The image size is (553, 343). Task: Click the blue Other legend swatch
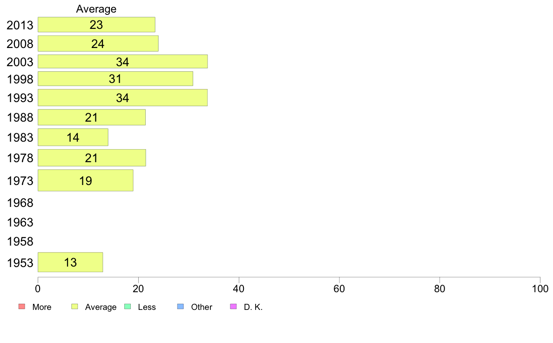coord(181,307)
